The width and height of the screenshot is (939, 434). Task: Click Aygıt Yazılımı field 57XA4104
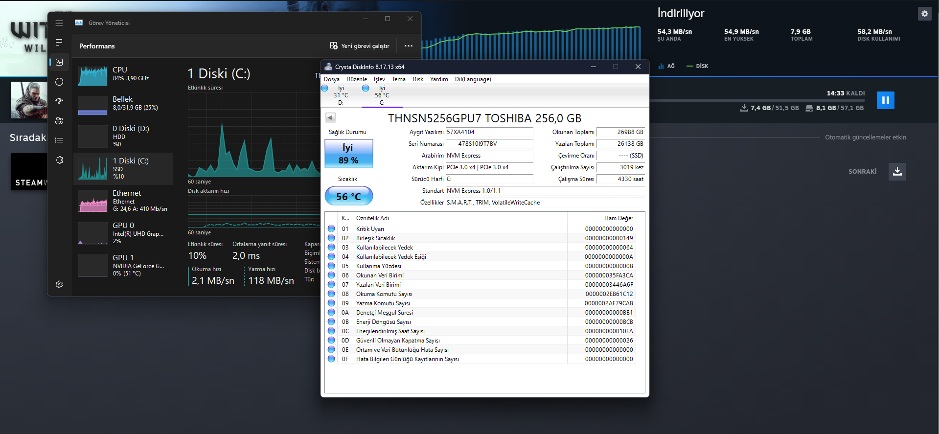(x=489, y=132)
